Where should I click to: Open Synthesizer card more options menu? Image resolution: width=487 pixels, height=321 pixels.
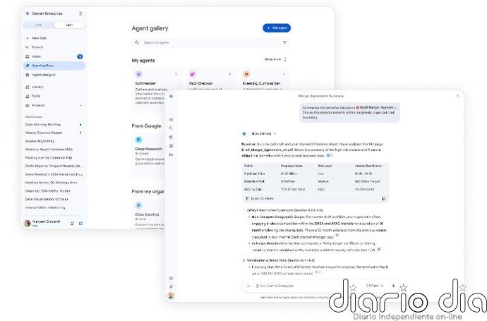(176, 75)
